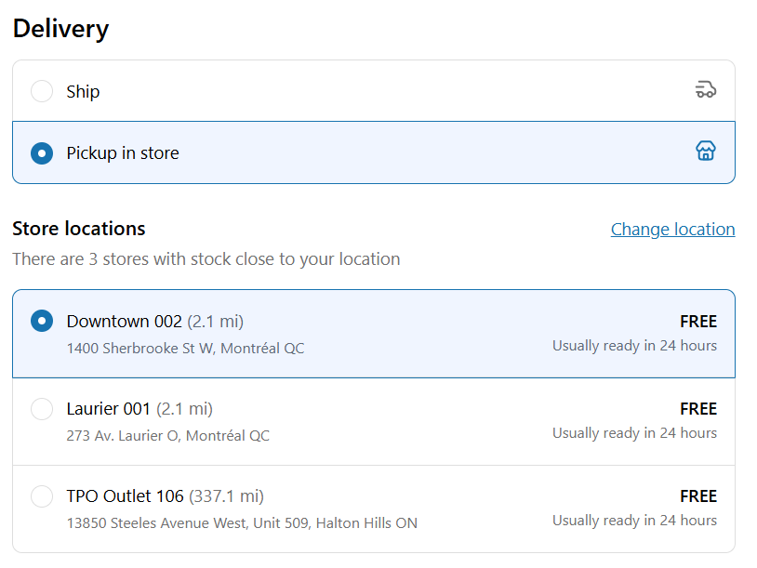This screenshot has width=757, height=568.
Task: Click the FREE price on Downtown 002 row
Action: click(x=698, y=322)
